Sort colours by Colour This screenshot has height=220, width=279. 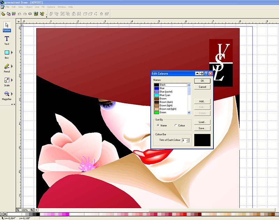pyautogui.click(x=176, y=125)
